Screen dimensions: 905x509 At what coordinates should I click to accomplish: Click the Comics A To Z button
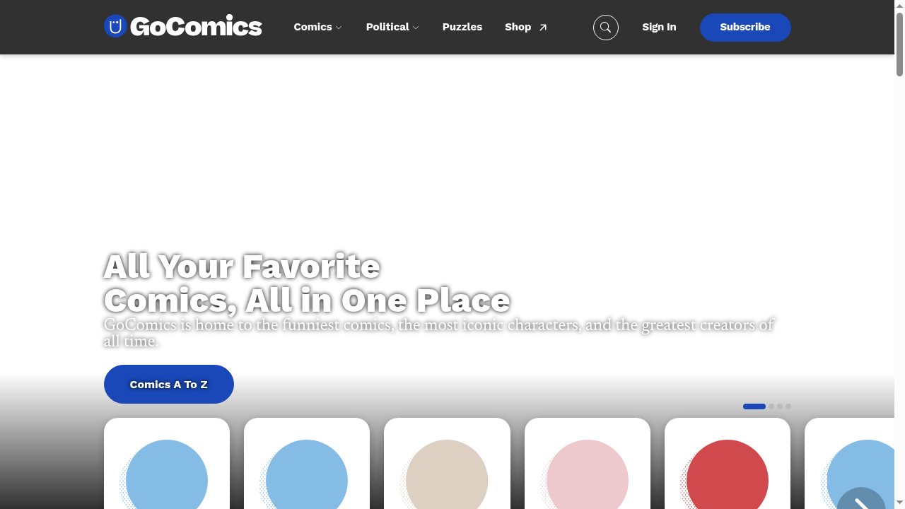click(x=168, y=384)
